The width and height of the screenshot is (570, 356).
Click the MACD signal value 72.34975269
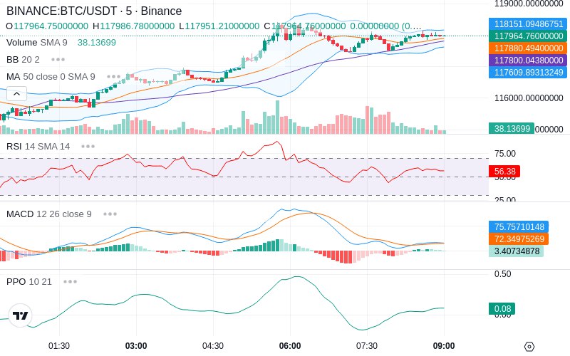point(519,239)
